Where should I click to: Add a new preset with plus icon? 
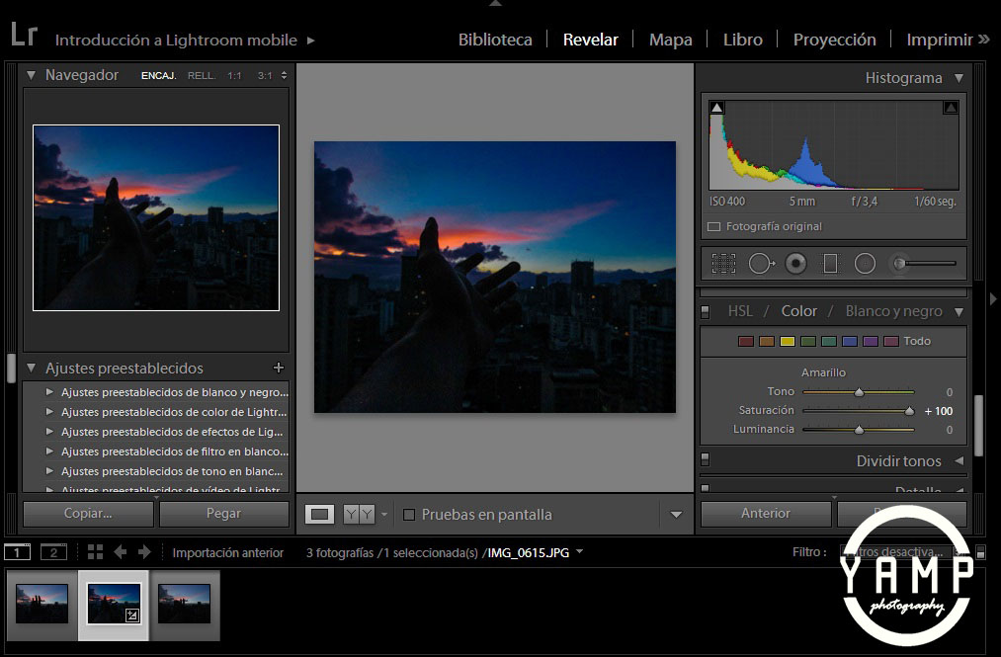click(x=278, y=368)
